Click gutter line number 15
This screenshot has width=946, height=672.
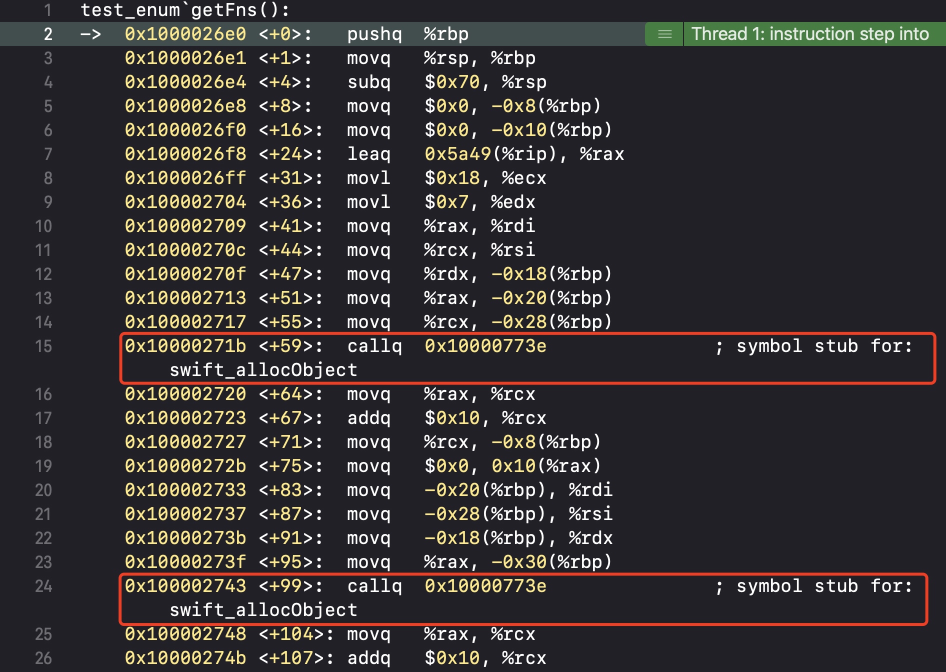point(43,346)
